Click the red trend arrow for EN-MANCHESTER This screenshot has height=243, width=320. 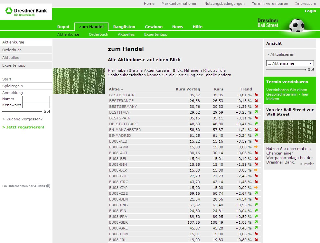(256, 129)
